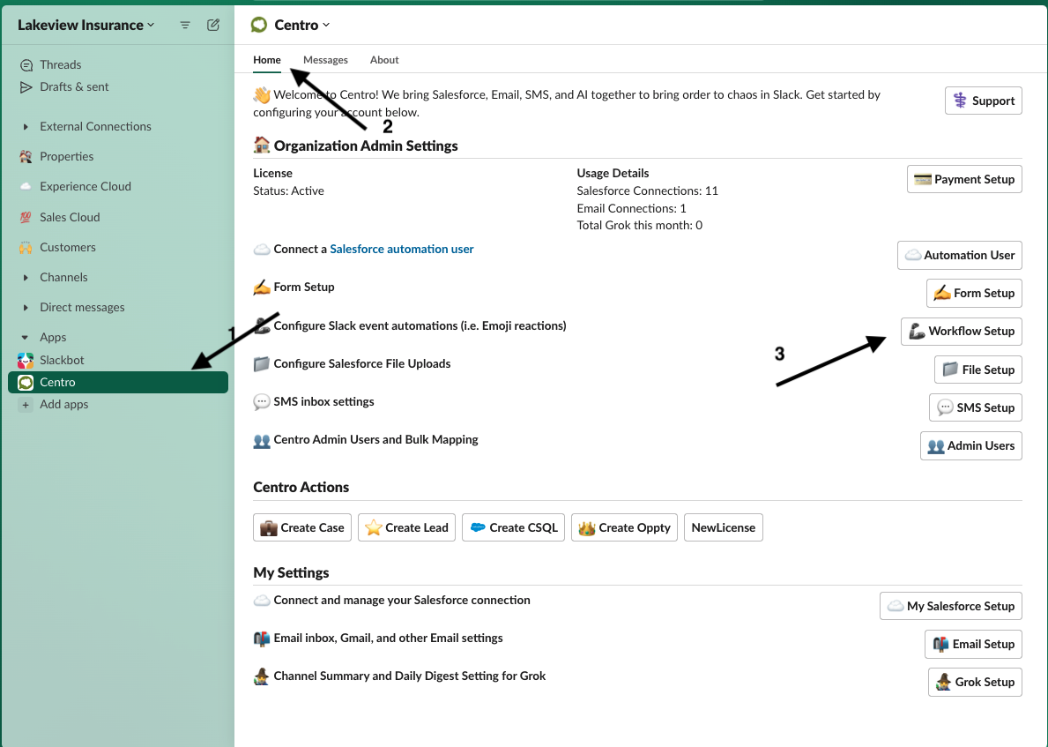
Task: Switch to the Home tab
Action: pos(267,59)
